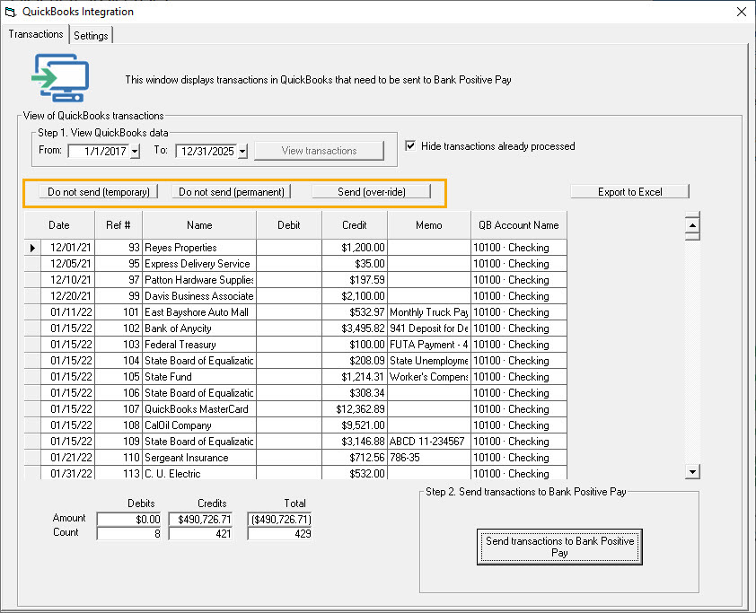Click the $197.59 credit amount
The image size is (756, 613).
(x=355, y=280)
